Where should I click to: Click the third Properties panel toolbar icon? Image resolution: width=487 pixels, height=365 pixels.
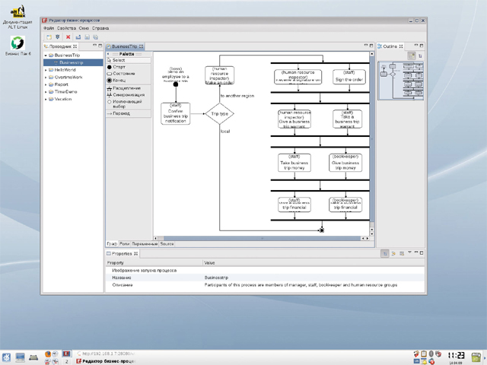tap(402, 253)
